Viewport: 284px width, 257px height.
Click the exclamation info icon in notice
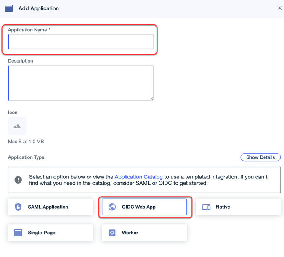tap(19, 180)
